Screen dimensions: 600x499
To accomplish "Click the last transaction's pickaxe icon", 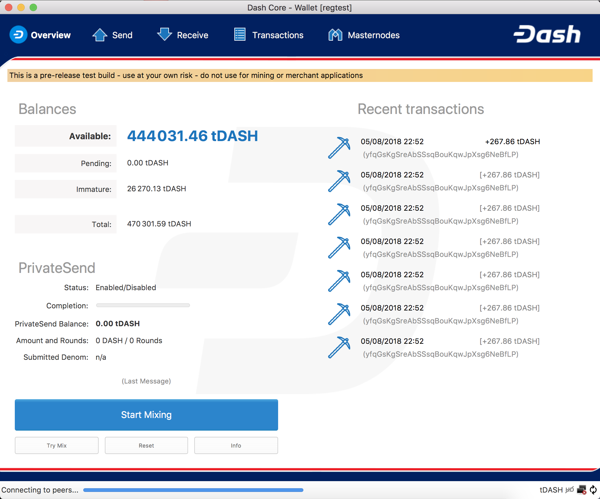I will [x=339, y=347].
